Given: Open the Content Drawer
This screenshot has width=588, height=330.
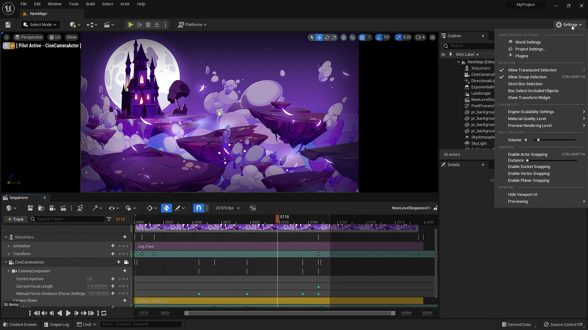Looking at the screenshot, I should click(x=20, y=324).
